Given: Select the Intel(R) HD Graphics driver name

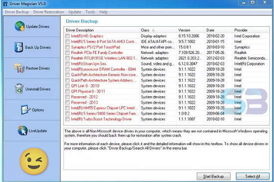Looking at the screenshot, I should 87,36.
